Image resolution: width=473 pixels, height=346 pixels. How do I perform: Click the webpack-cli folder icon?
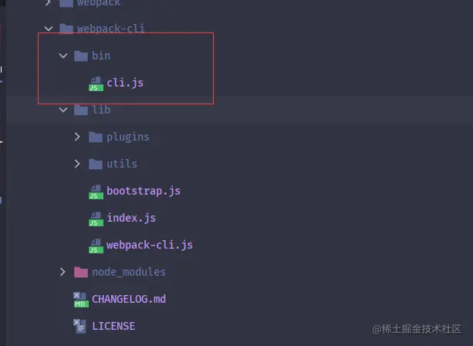coord(66,29)
